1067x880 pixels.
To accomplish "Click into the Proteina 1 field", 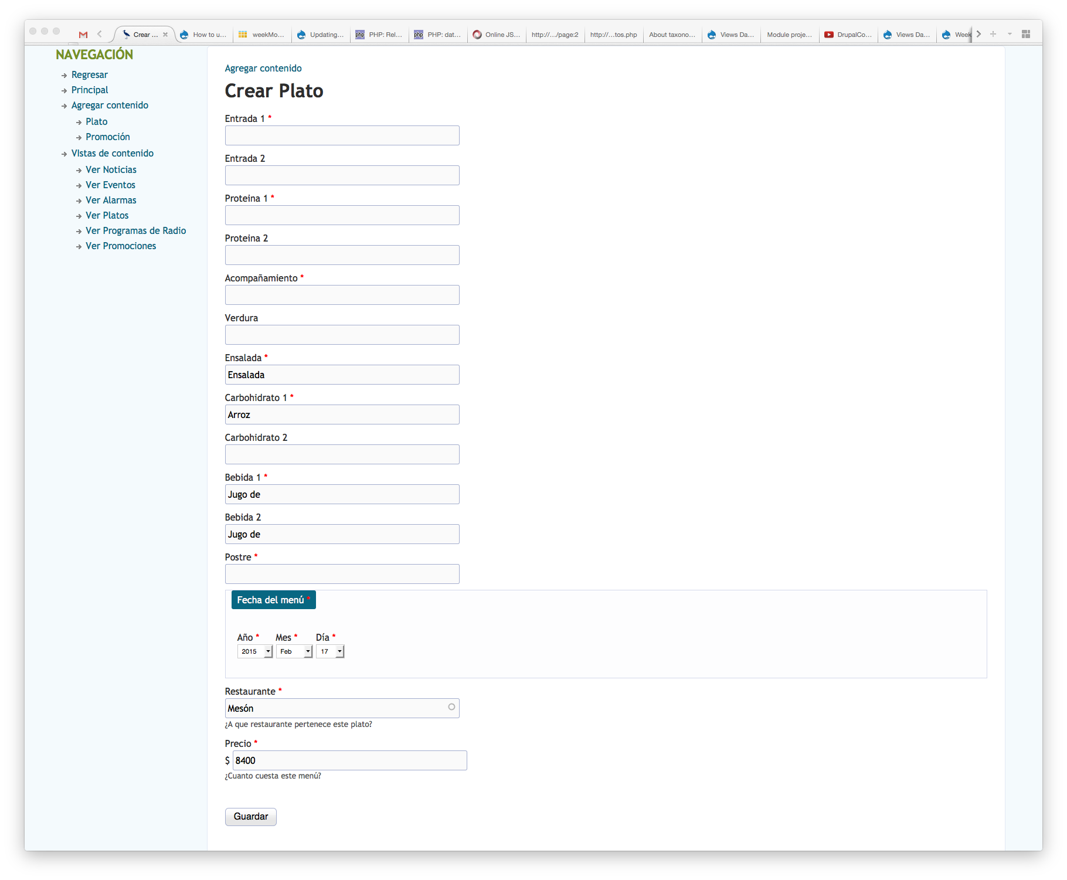I will (342, 215).
